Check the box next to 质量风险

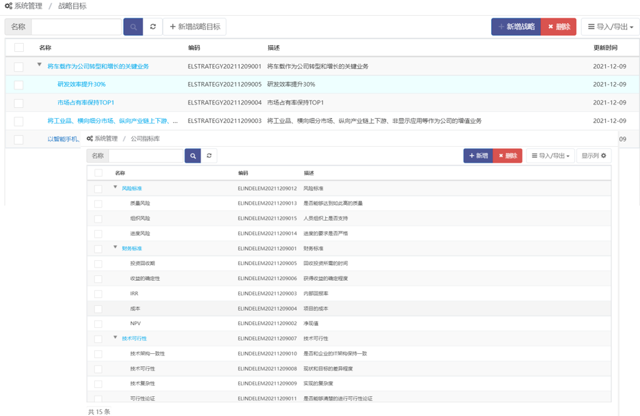point(98,204)
